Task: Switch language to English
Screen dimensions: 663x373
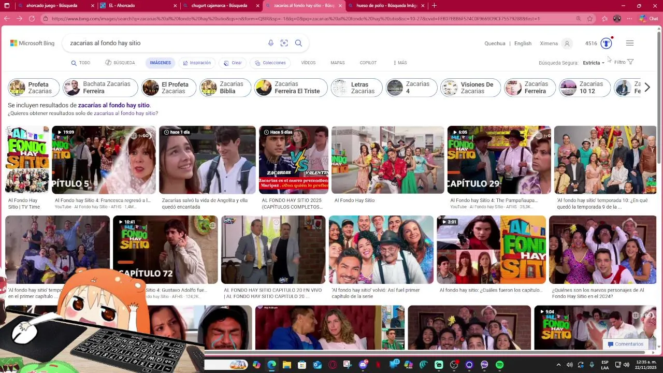Action: click(523, 44)
